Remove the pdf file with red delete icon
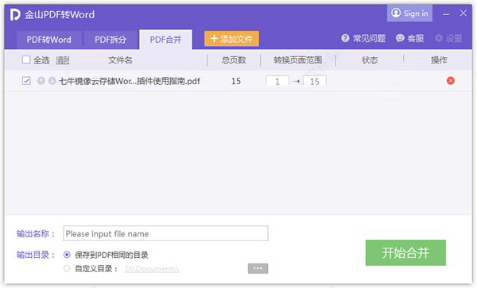Image resolution: width=477 pixels, height=288 pixels. tap(451, 81)
